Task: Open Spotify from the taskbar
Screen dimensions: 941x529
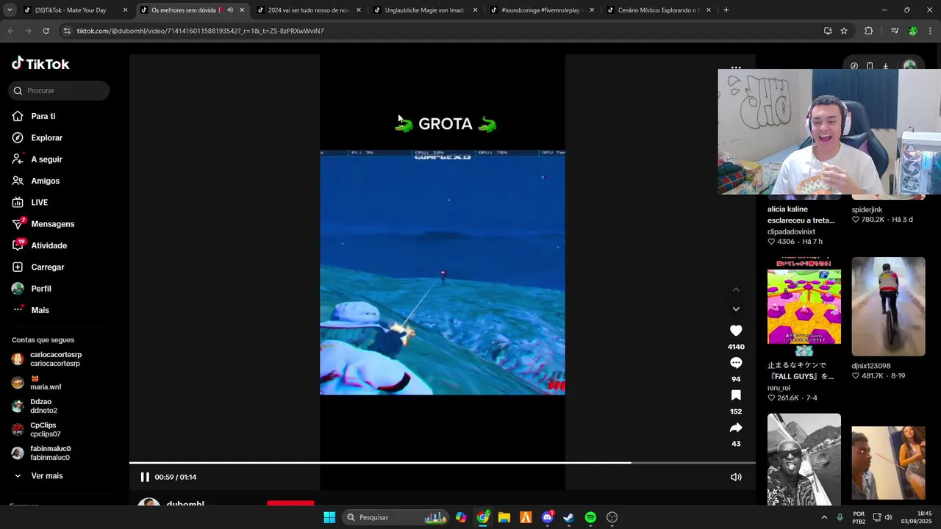Action: pos(590,517)
